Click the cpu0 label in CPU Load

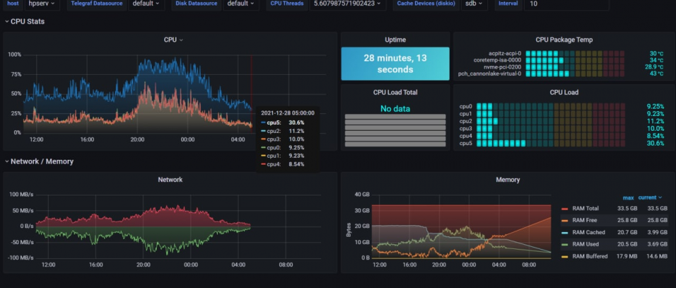tap(466, 106)
